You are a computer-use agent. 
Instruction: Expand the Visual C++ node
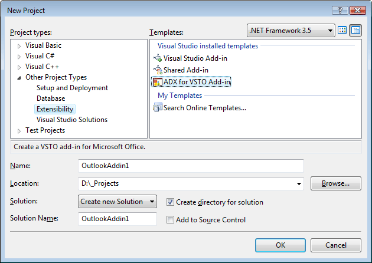tap(19, 67)
